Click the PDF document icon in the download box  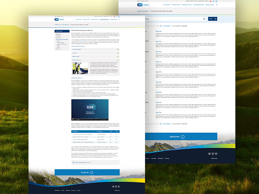pyautogui.click(x=73, y=163)
